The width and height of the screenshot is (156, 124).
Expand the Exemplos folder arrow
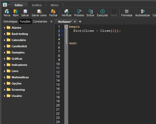tap(4, 52)
